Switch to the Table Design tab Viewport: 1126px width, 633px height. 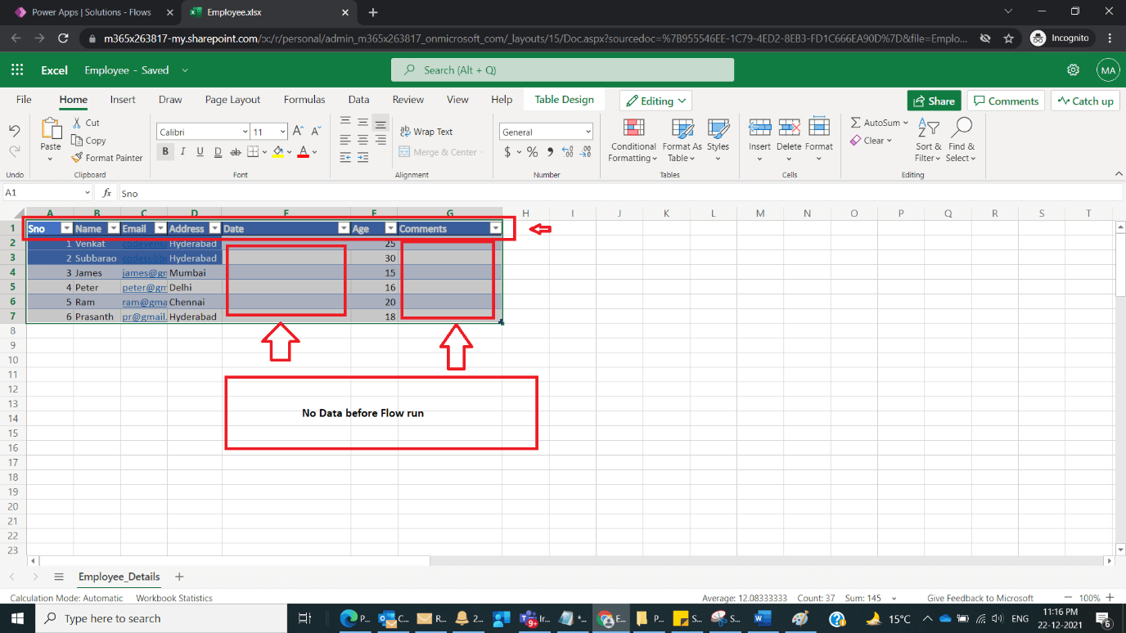click(x=564, y=99)
